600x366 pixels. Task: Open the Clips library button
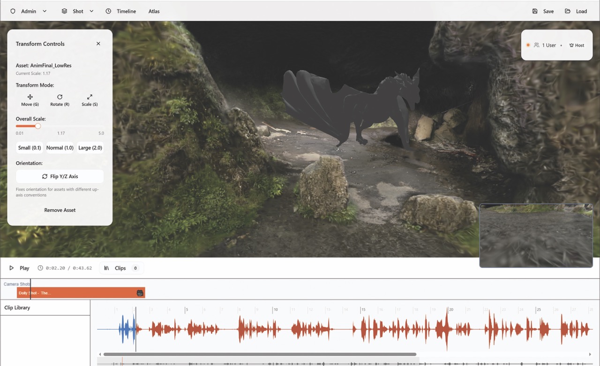tap(121, 268)
